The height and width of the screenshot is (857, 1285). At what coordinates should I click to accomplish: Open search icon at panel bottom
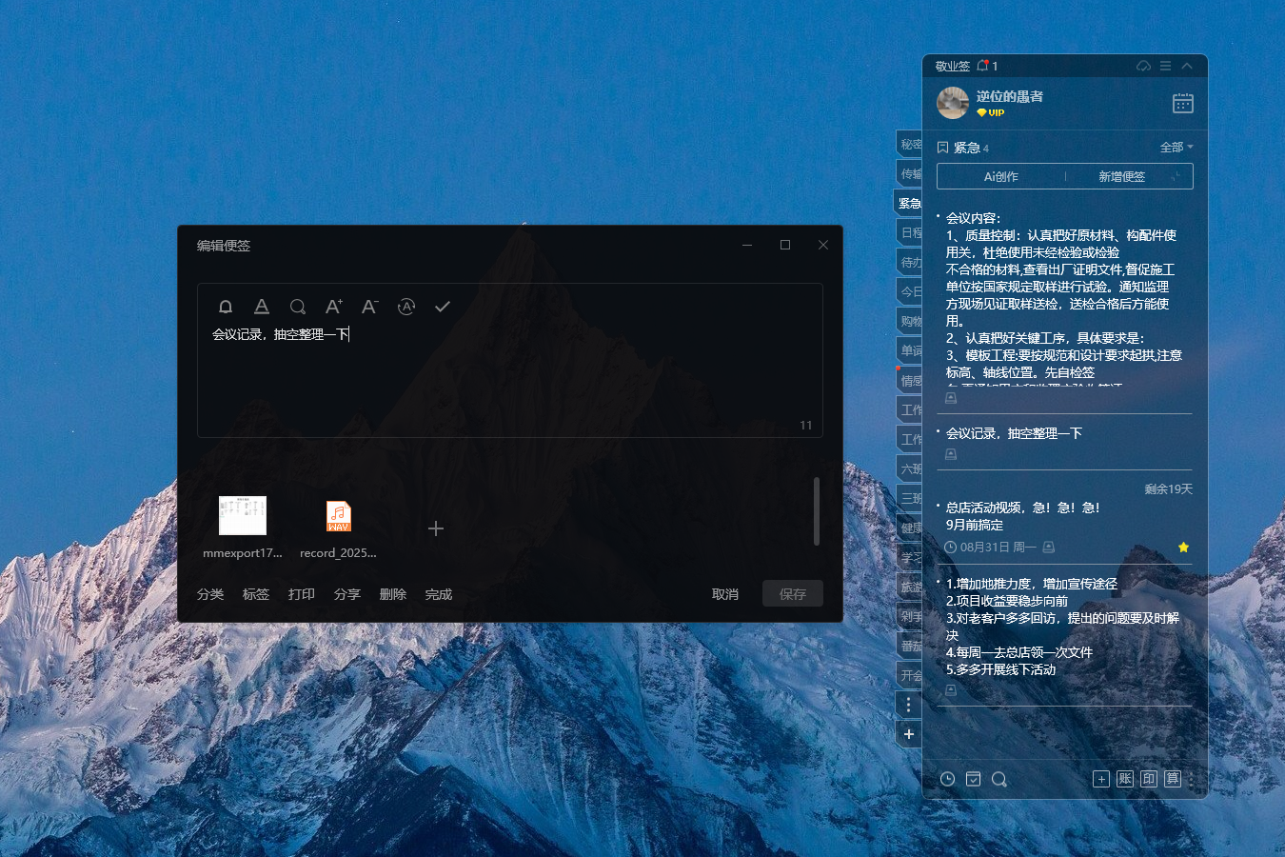pos(999,779)
